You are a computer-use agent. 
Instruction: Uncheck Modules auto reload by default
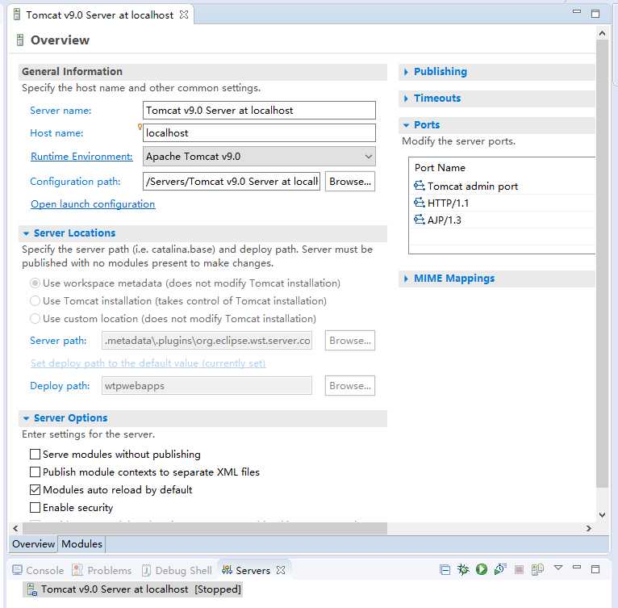pyautogui.click(x=35, y=489)
